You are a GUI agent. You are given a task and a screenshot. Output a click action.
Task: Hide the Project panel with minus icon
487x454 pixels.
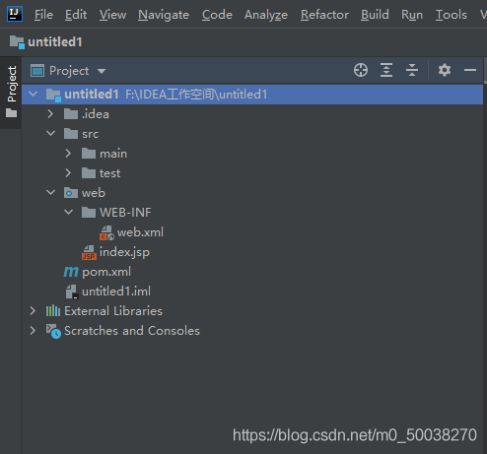(470, 70)
